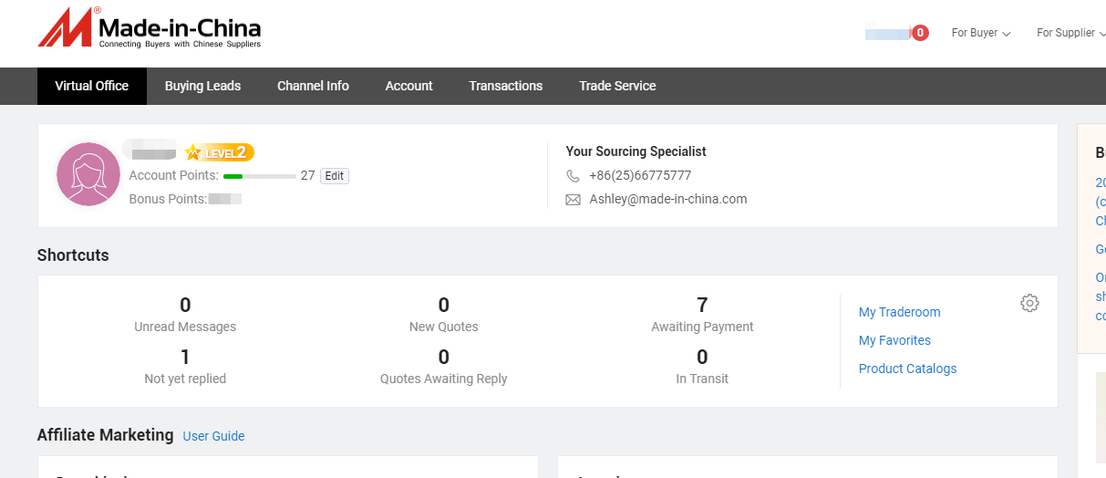Screen dimensions: 1106x478
Task: Open the Shortcuts settings gear
Action: click(x=1029, y=304)
